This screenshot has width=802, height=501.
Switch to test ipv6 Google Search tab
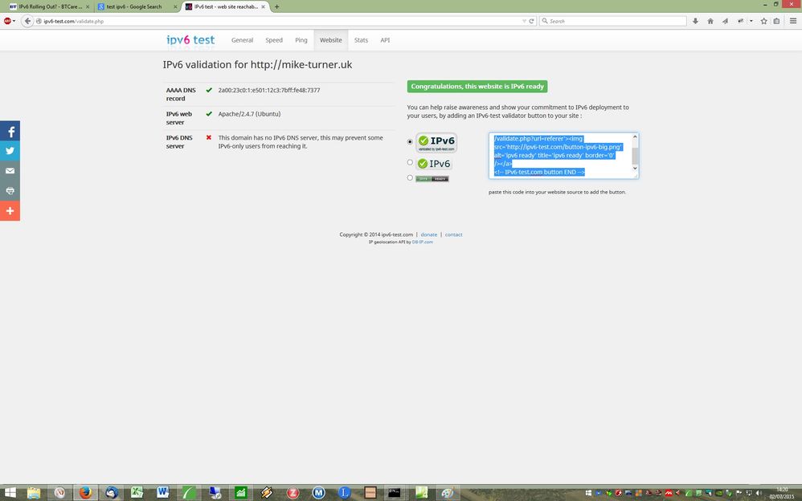134,6
